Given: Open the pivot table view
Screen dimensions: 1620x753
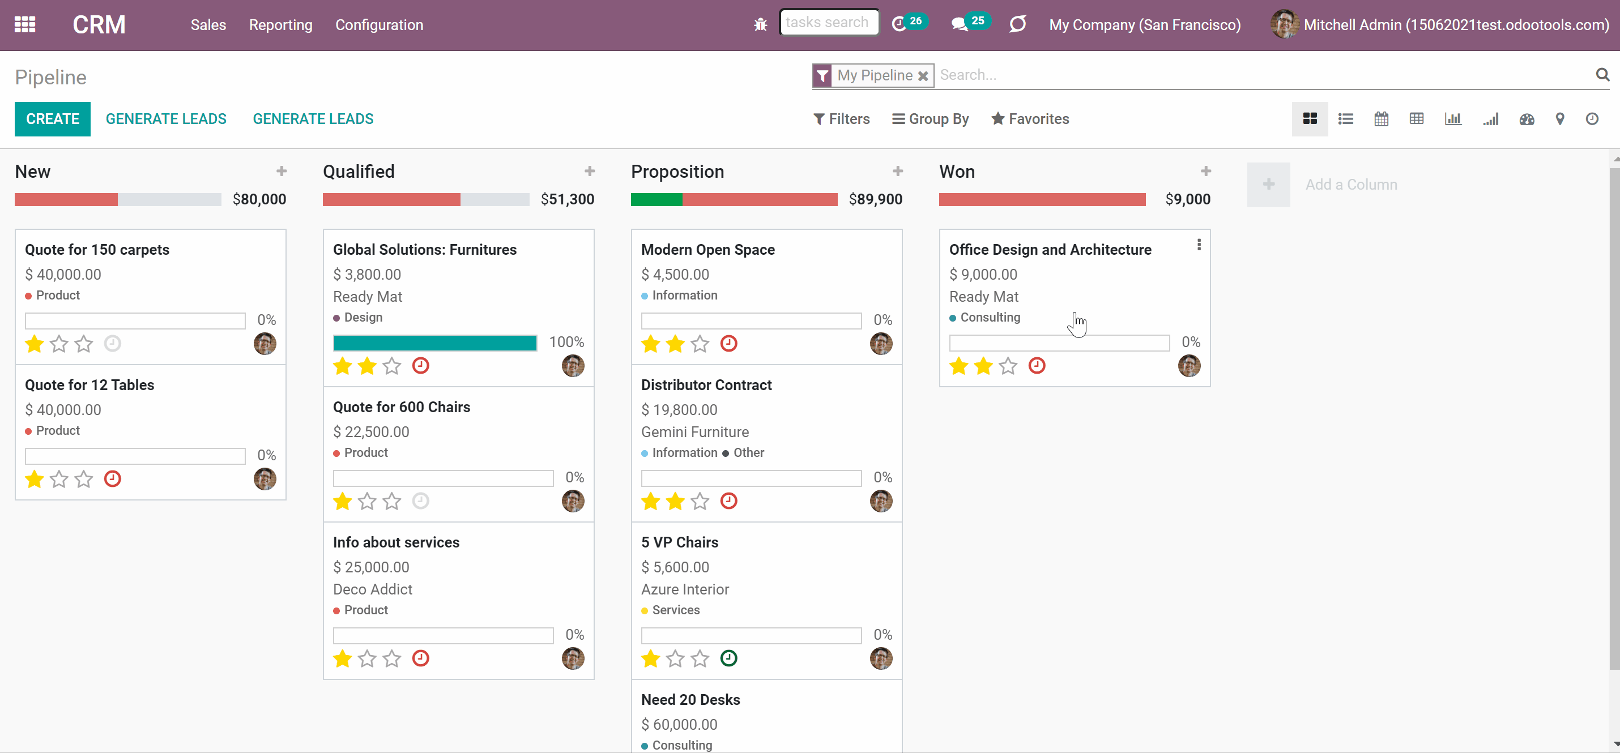Looking at the screenshot, I should pos(1416,119).
